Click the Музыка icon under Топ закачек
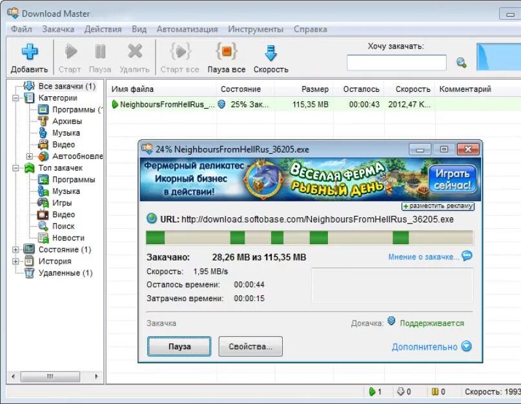Image resolution: width=521 pixels, height=404 pixels. [x=43, y=191]
